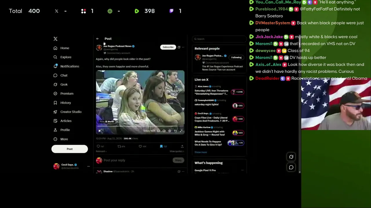Screen dimensions: 371x208
Task: Click the Axis_of_Alex username in chat
Action: [268, 64]
